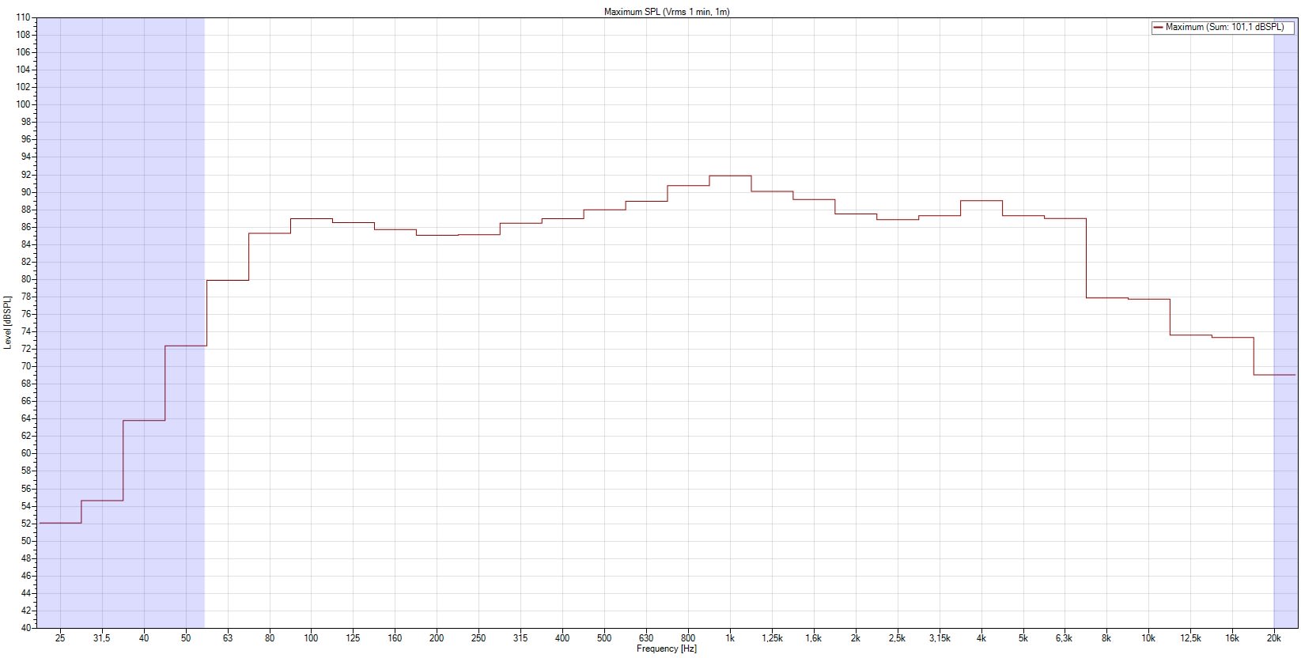Click the curve step at the 63 Hz band
This screenshot has width=1301, height=658.
(228, 280)
